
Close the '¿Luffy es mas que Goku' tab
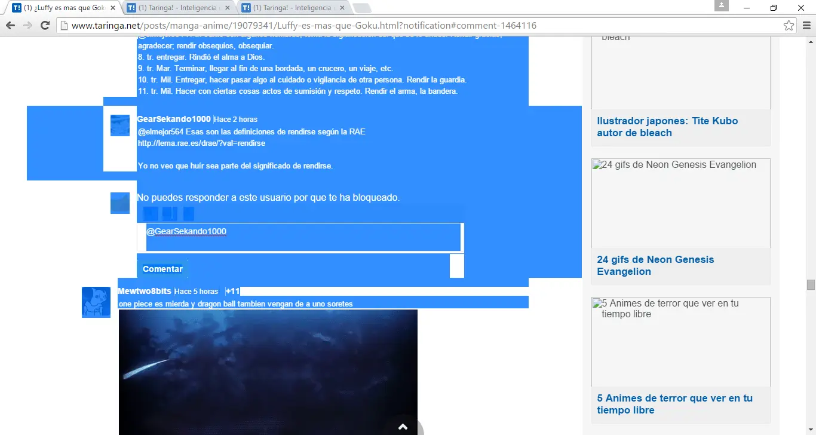[x=113, y=8]
